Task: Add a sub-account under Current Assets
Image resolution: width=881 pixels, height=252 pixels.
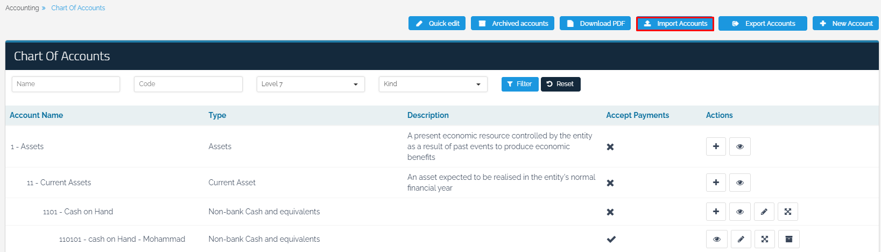Action: pos(716,183)
